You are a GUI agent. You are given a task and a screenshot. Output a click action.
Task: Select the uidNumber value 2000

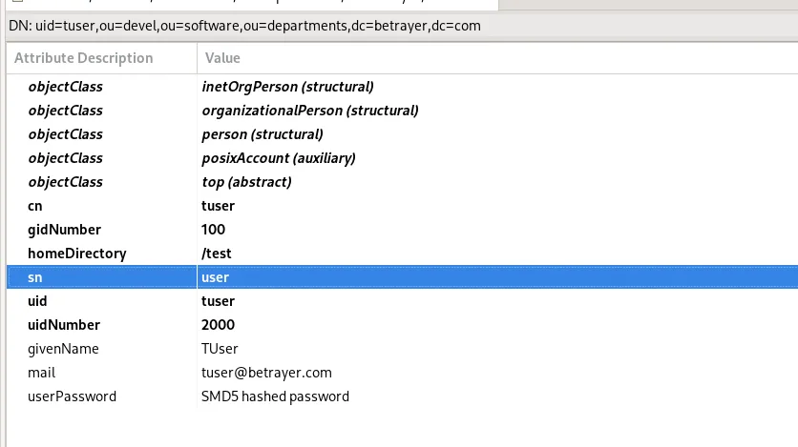pyautogui.click(x=218, y=325)
